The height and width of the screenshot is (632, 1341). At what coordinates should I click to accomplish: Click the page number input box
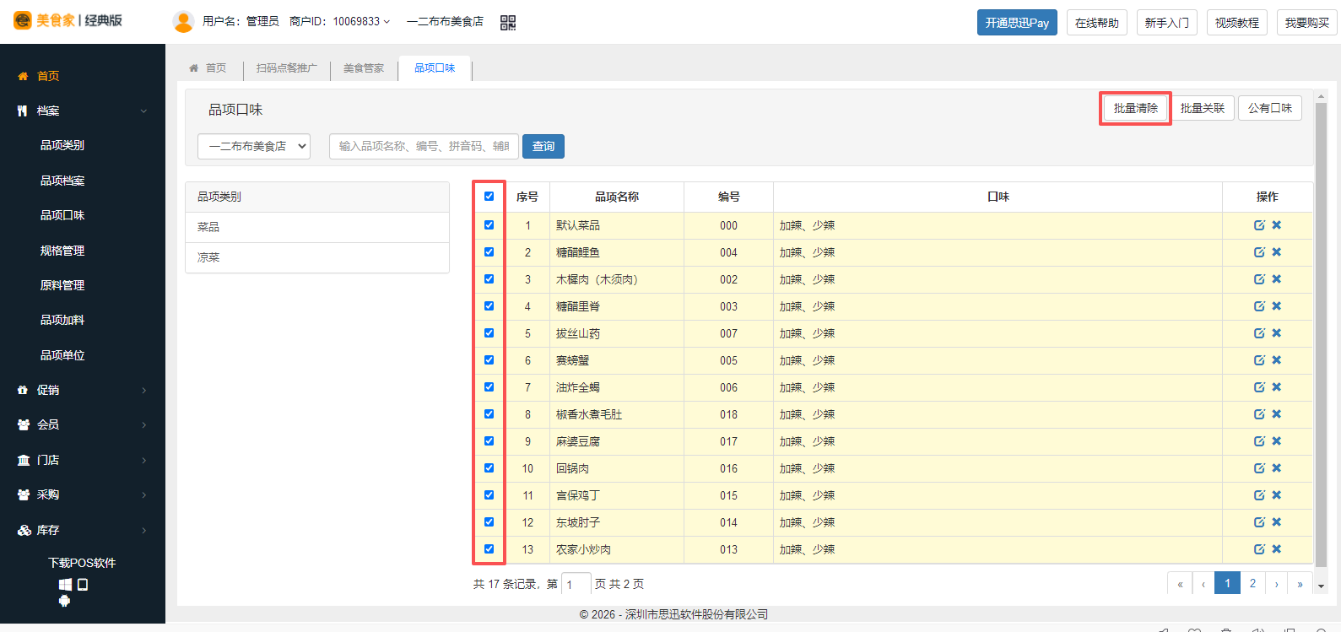point(576,584)
